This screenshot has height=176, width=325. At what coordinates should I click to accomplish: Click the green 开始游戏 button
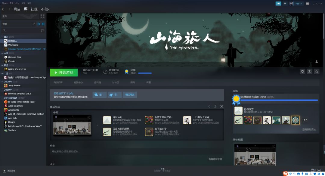point(64,73)
